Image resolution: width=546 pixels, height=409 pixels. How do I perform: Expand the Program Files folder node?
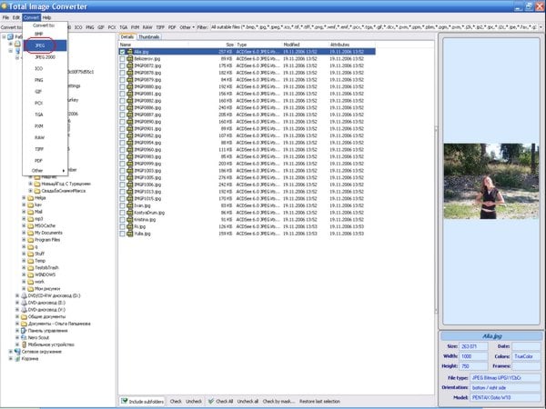[24, 240]
